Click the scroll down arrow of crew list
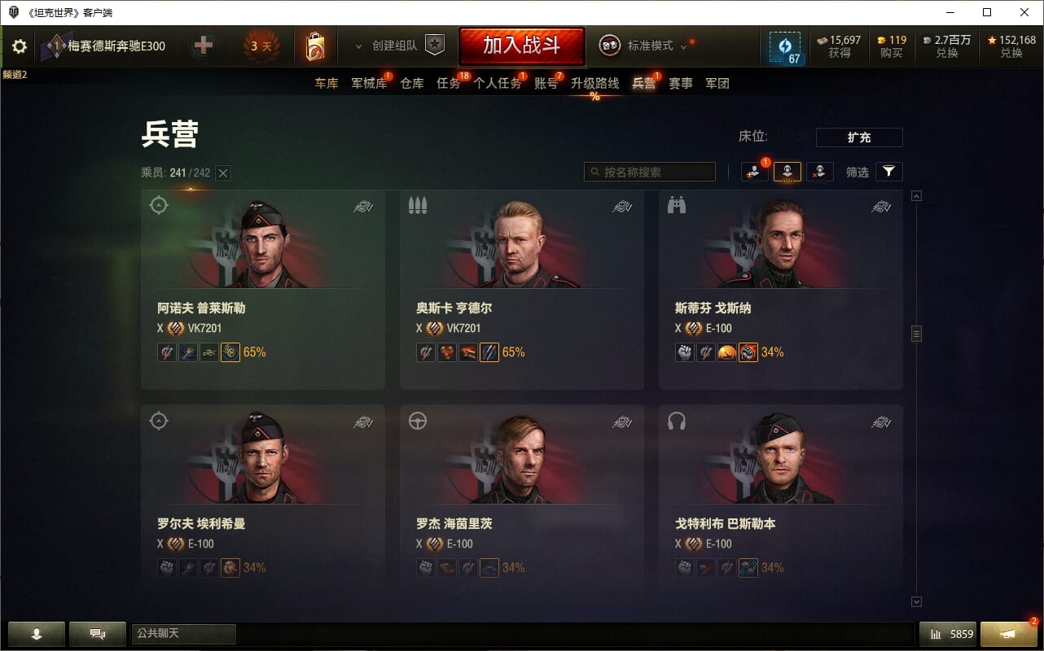1044x651 pixels. point(917,601)
